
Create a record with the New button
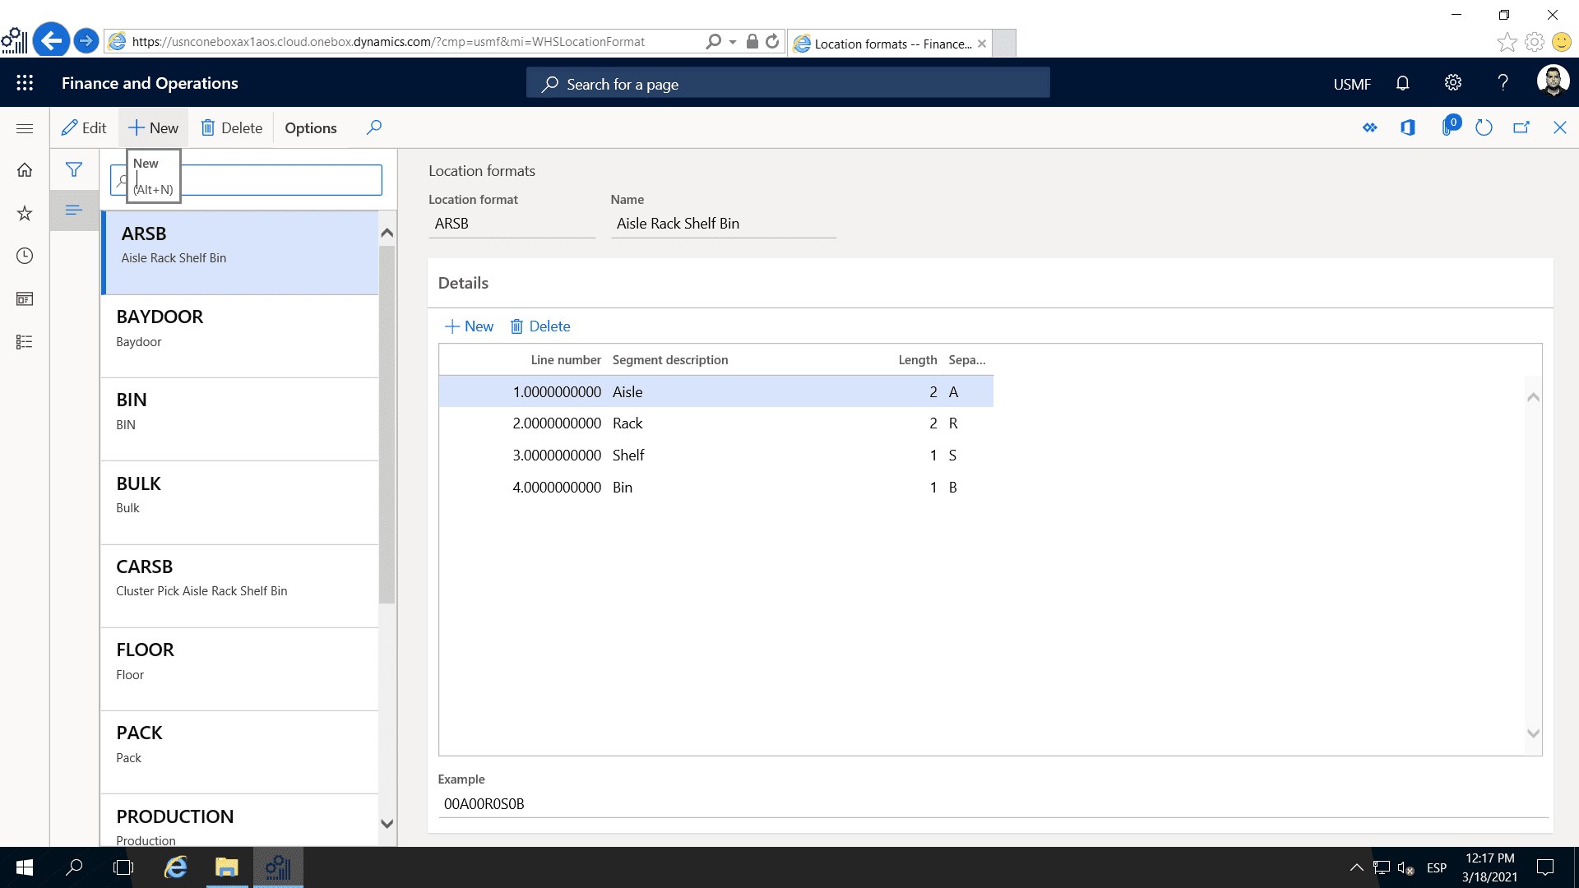[153, 127]
